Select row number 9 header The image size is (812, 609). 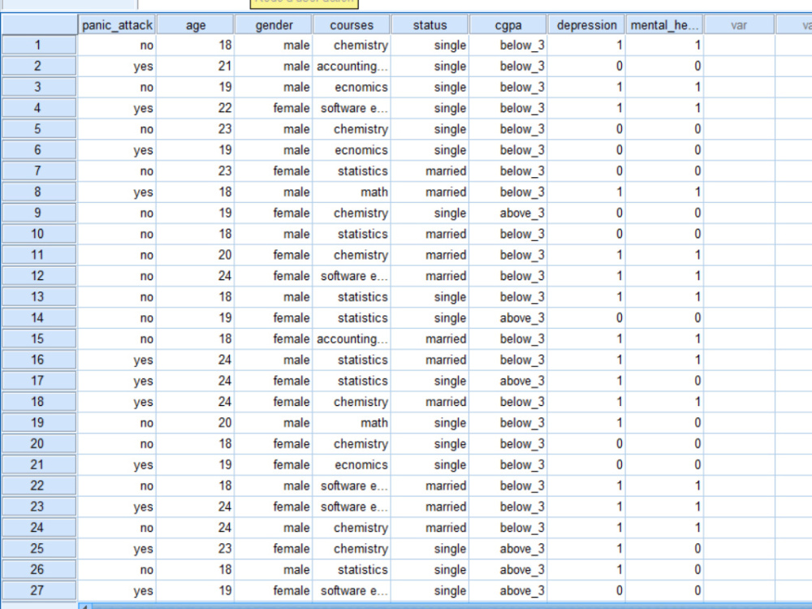pos(39,213)
